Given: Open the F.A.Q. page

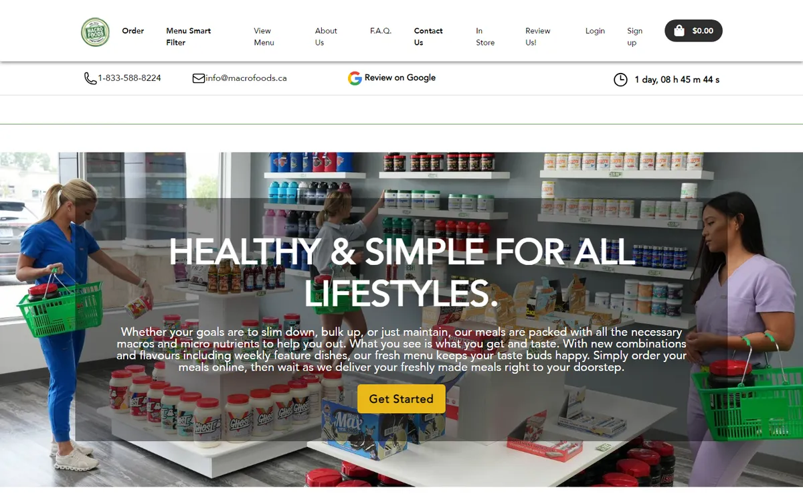Looking at the screenshot, I should (381, 31).
